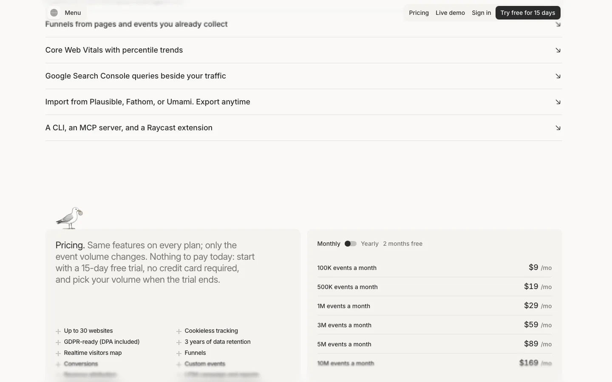
Task: Click the $19 /mo price
Action: pyautogui.click(x=538, y=286)
